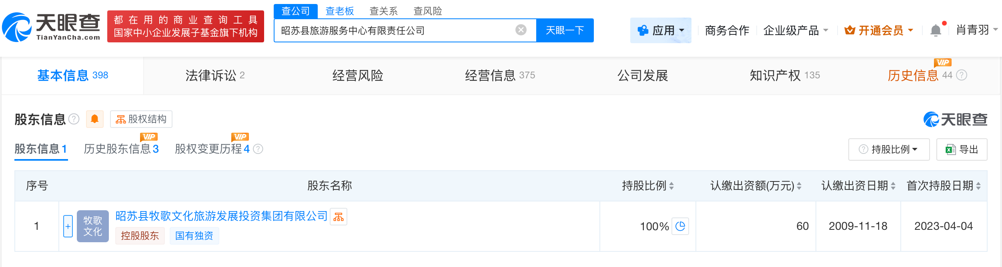Sort table by 持股比例 column
The image size is (1002, 267).
click(671, 186)
